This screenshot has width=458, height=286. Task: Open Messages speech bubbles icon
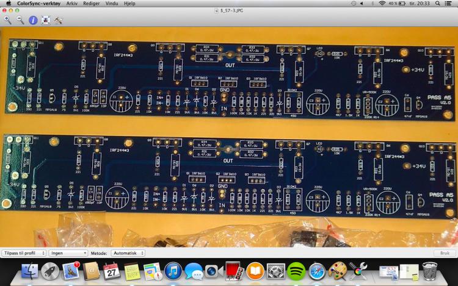[x=194, y=271]
